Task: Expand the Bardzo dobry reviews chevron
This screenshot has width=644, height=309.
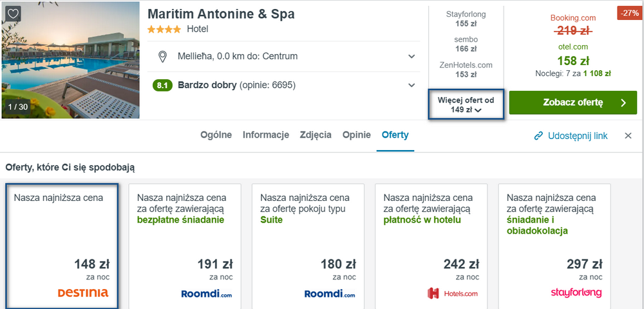Action: [x=412, y=86]
